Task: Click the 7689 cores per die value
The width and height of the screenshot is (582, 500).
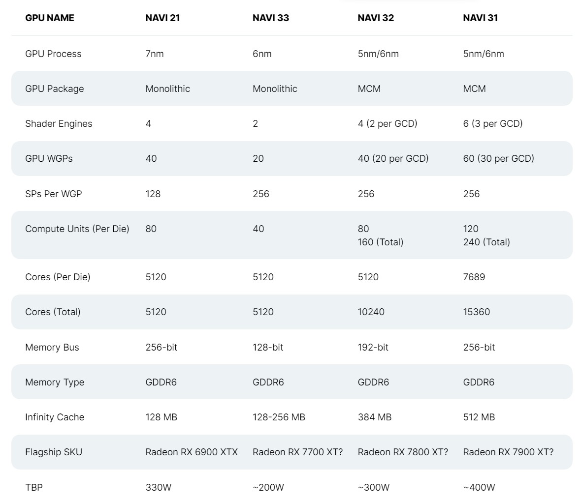Action: pos(474,277)
